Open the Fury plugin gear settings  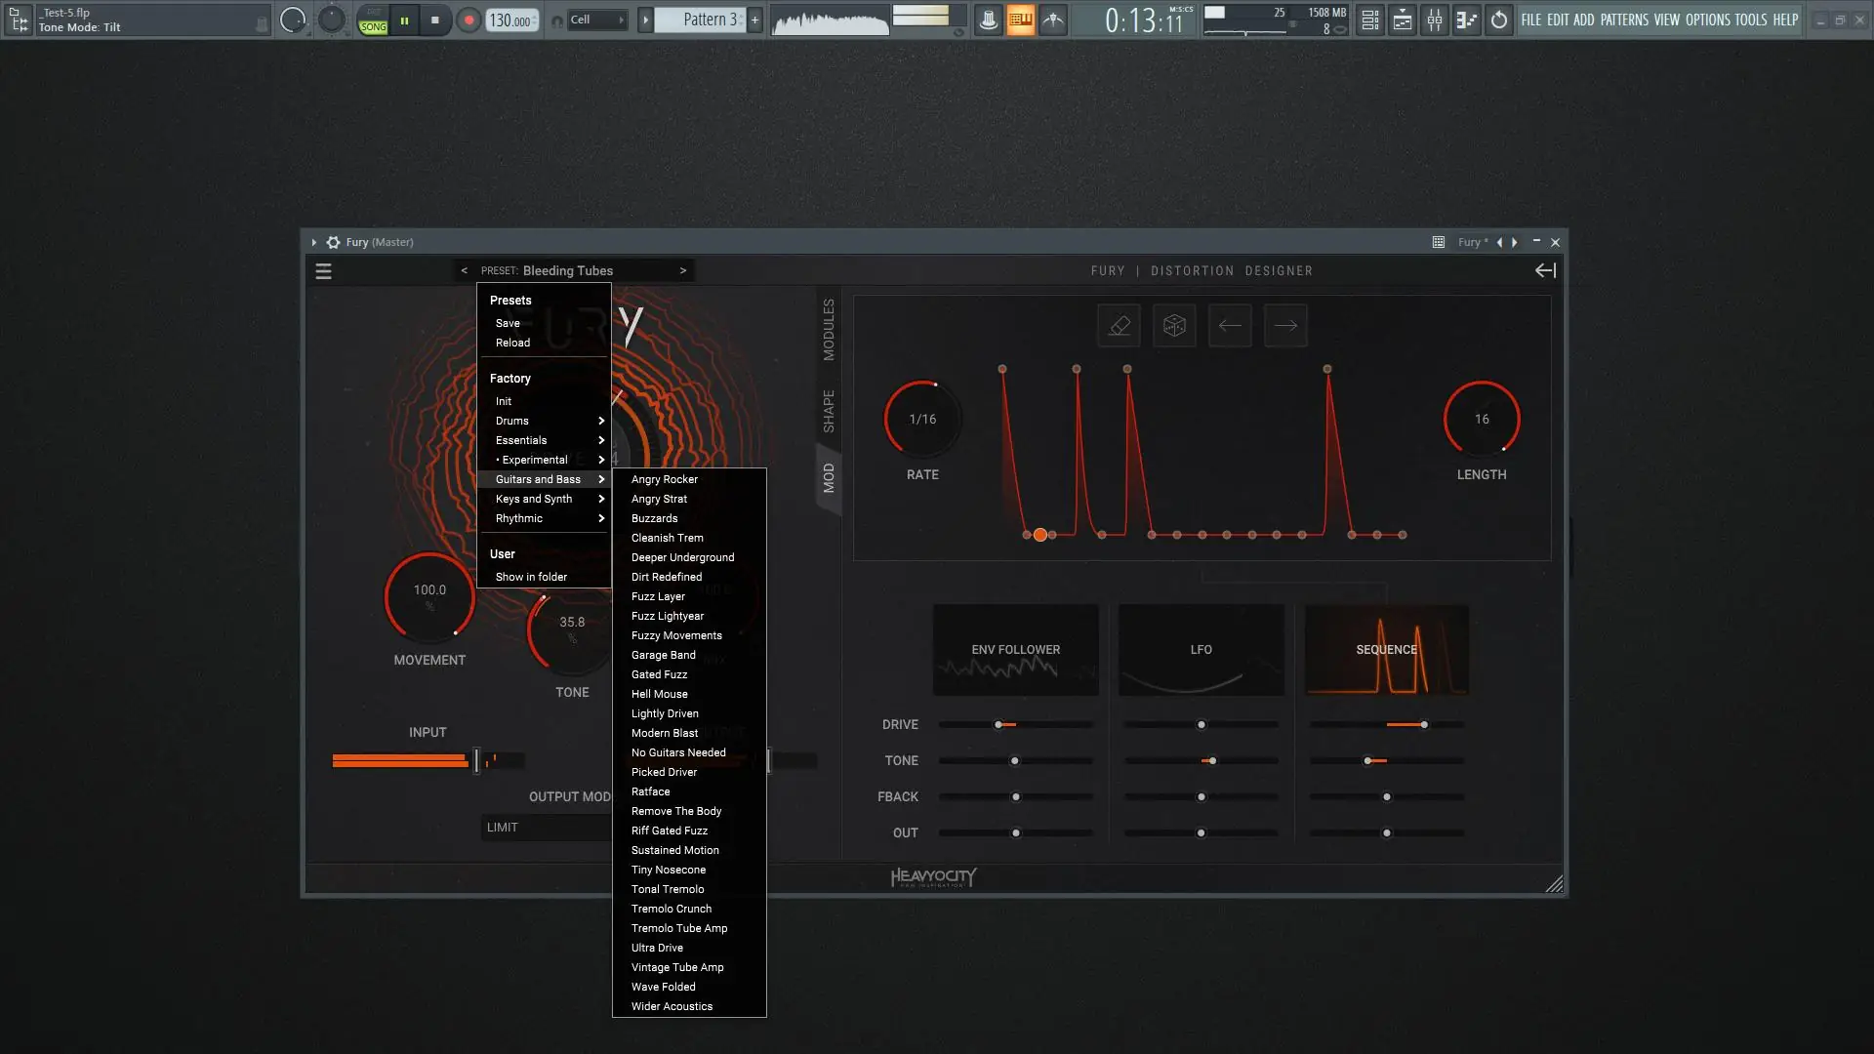(x=333, y=242)
